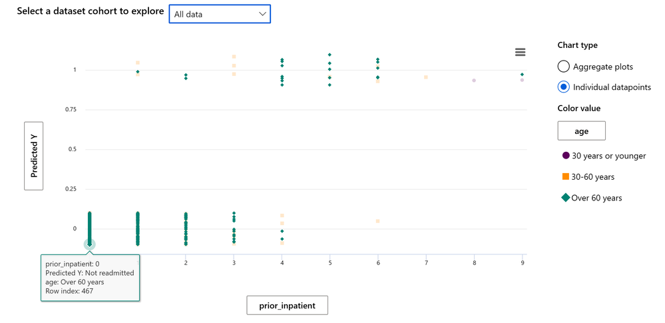This screenshot has width=665, height=323.
Task: Click the orange square at prior_inpatient 7
Action: point(426,77)
